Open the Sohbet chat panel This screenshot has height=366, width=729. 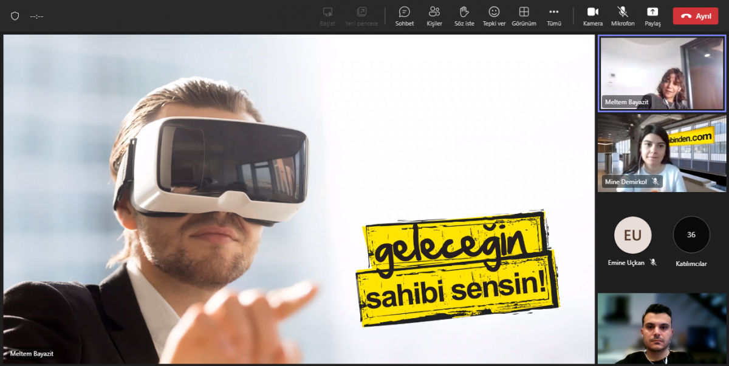click(405, 16)
